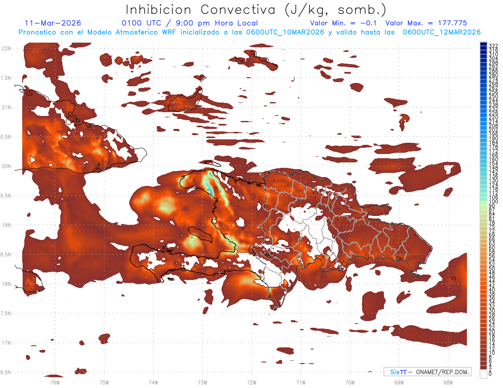Click the title 'Inhibicion Convectiva (J/kg, somb.)'
Screen dimensions: 503x388
(256, 10)
